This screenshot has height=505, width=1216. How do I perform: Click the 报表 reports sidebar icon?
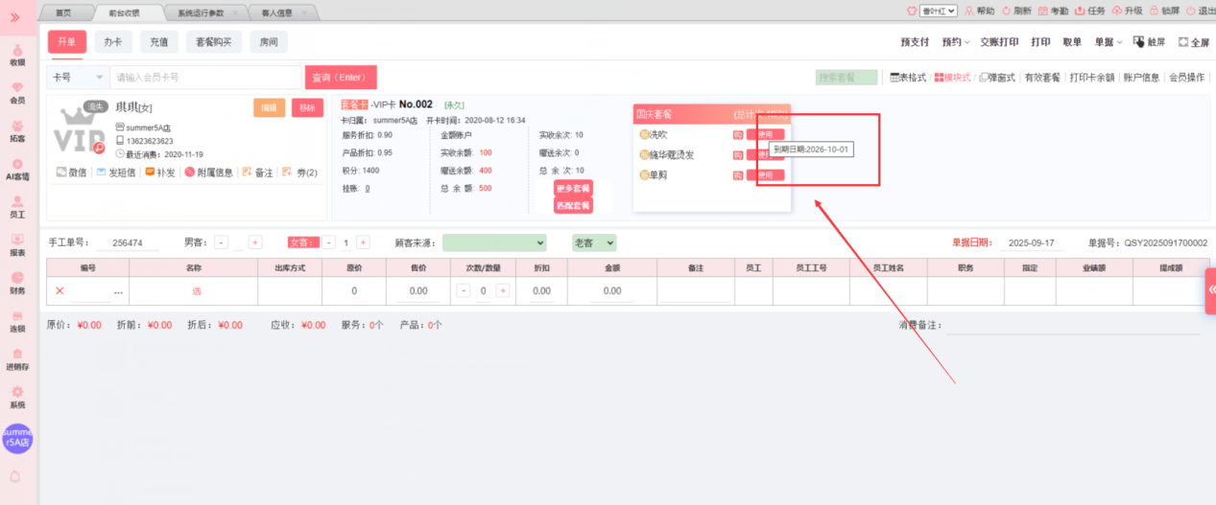pyautogui.click(x=17, y=244)
